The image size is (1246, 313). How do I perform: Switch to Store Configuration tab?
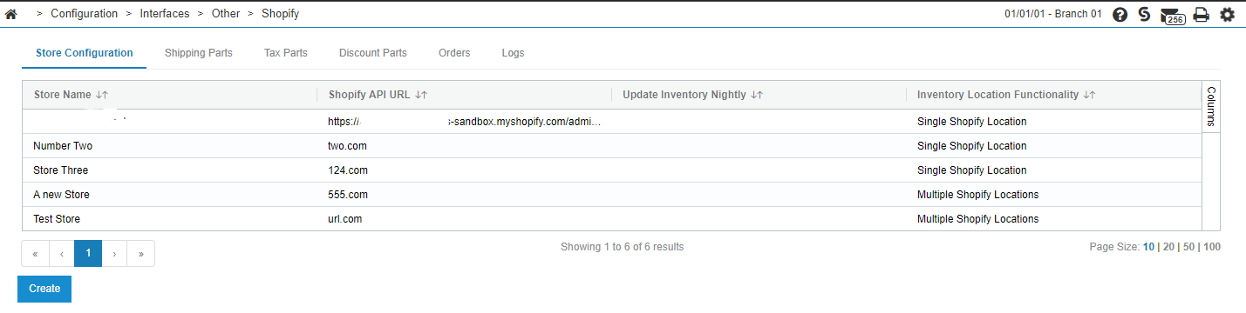pos(85,53)
